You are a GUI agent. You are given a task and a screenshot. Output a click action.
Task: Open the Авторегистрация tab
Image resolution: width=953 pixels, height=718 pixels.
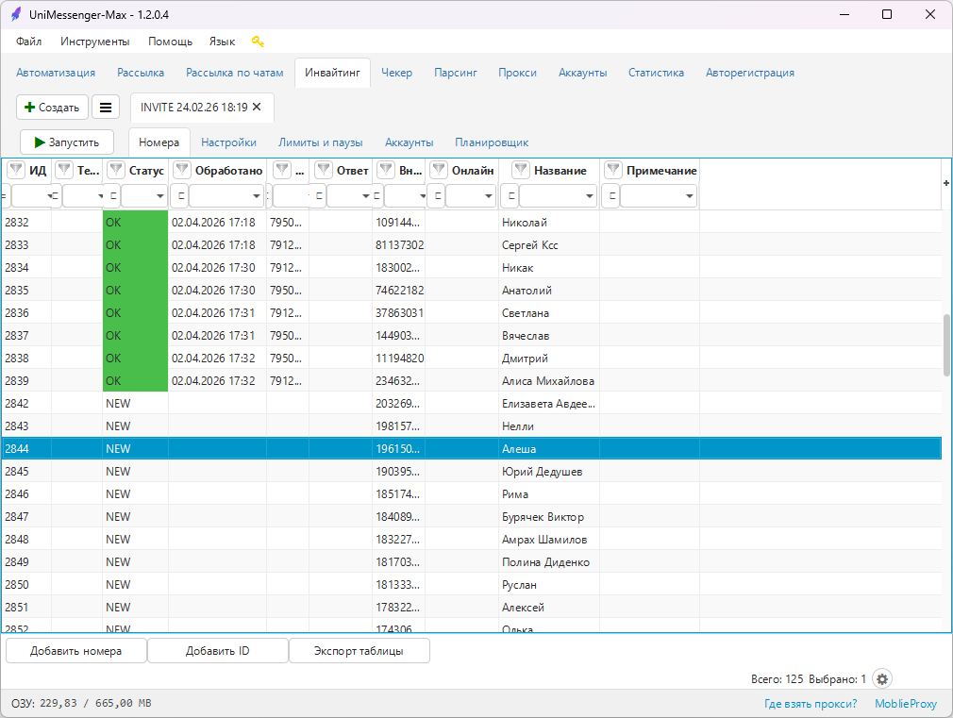pos(749,73)
